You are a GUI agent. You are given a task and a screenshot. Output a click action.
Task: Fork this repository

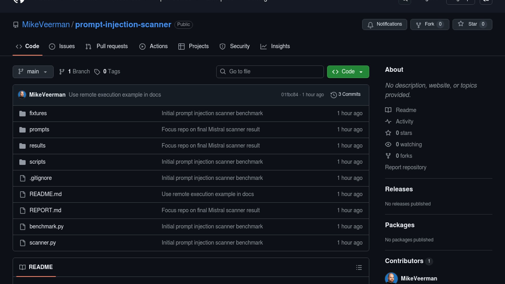point(429,24)
